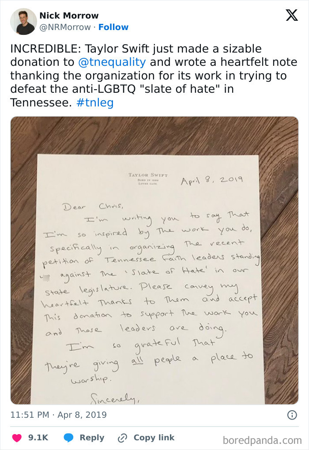
Task: Unlike the post by tapping the heart again
Action: [16, 438]
